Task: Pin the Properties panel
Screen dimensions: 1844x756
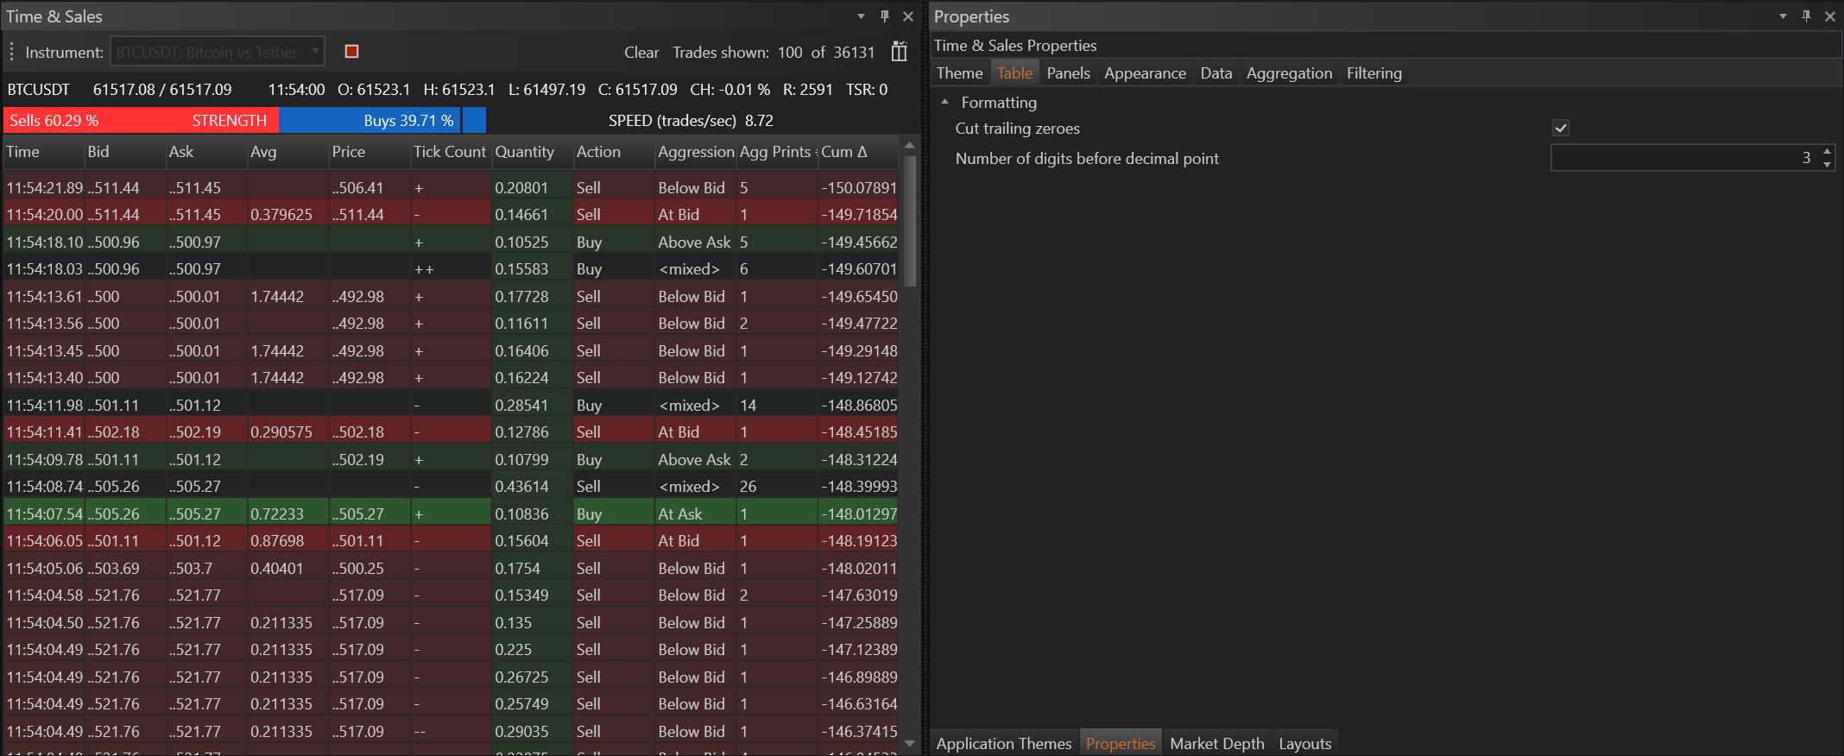Action: point(1806,16)
